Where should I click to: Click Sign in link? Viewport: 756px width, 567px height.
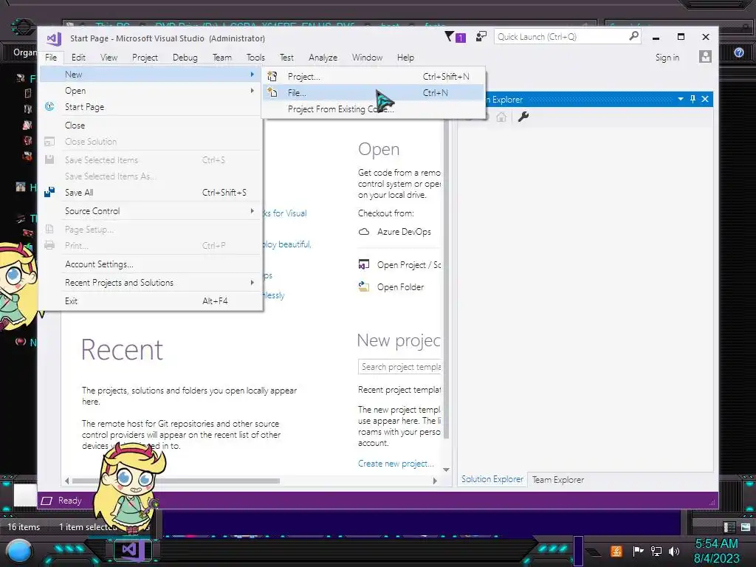[667, 58]
